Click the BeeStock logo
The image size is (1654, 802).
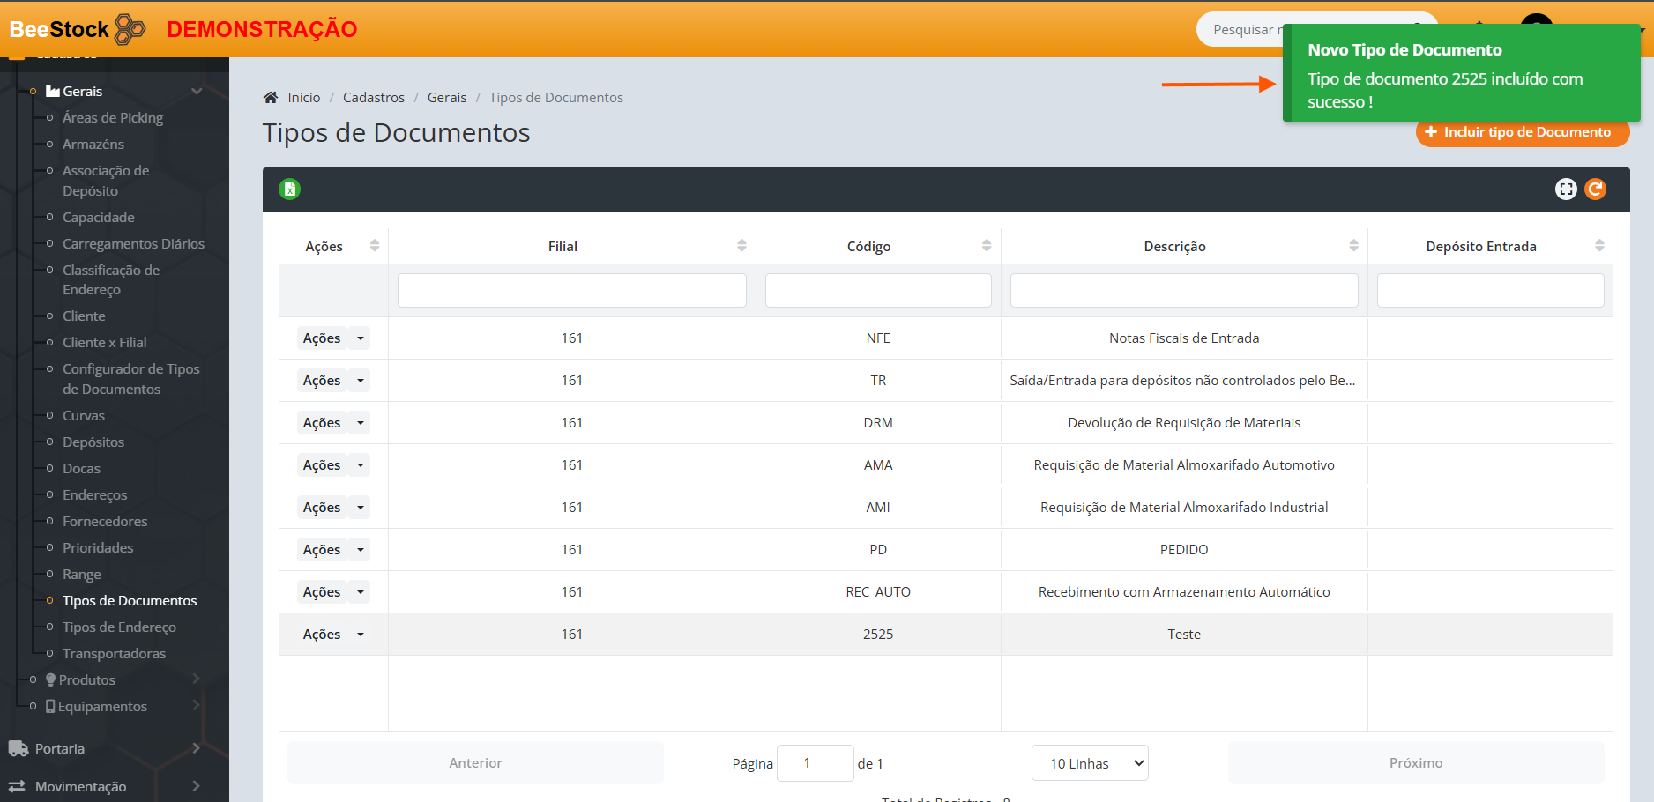(x=78, y=29)
